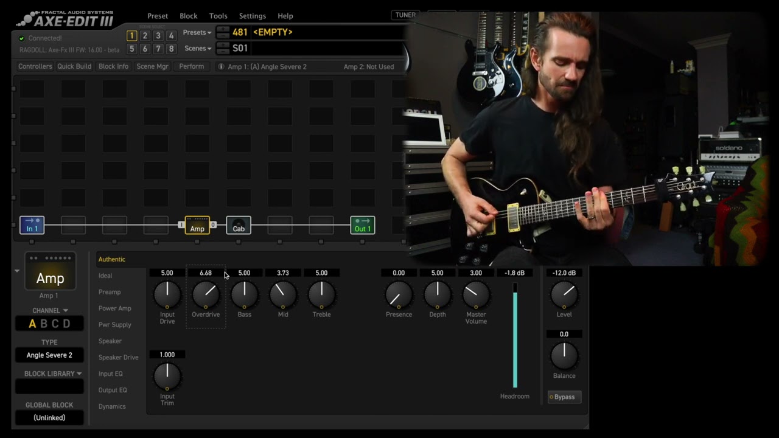Select scene 2 button
Viewport: 779px width, 438px height.
click(145, 36)
